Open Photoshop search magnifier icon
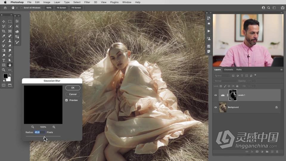The width and height of the screenshot is (286, 161). [269, 8]
